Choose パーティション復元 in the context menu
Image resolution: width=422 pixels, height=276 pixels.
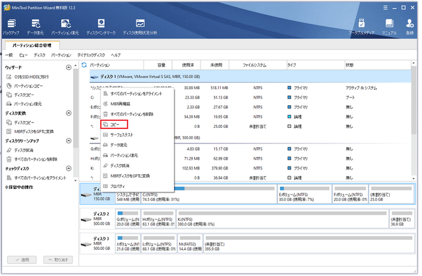(137, 155)
